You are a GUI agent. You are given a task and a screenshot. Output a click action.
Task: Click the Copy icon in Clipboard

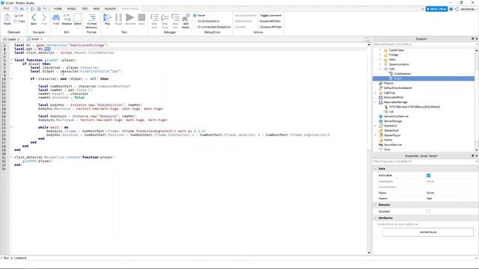[16, 22]
